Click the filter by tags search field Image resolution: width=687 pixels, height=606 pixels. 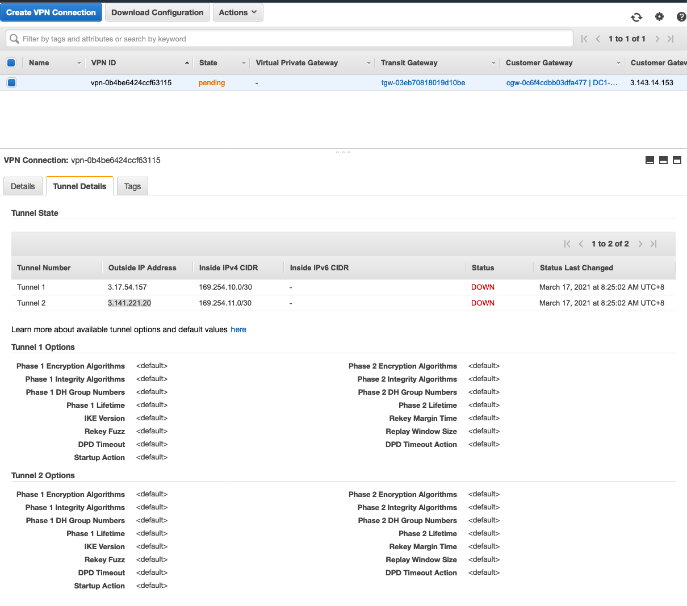pyautogui.click(x=295, y=39)
